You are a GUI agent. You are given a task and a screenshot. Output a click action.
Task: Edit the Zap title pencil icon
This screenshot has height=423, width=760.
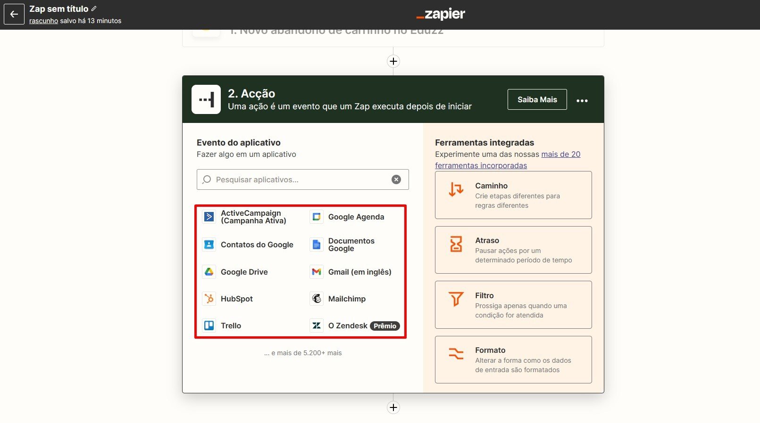[94, 8]
